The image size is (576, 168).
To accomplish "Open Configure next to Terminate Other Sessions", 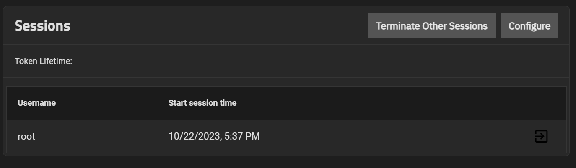I will (x=529, y=25).
